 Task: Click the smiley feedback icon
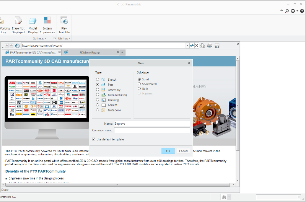pyautogui.click(x=293, y=11)
